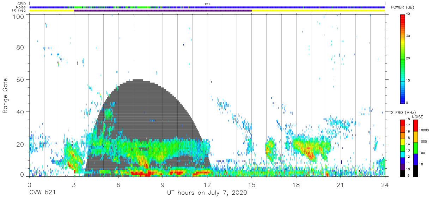Image resolution: width=433 pixels, height=200 pixels.
Task: Click the yellow TX Freq segment after hour 15
Action: click(318, 11)
